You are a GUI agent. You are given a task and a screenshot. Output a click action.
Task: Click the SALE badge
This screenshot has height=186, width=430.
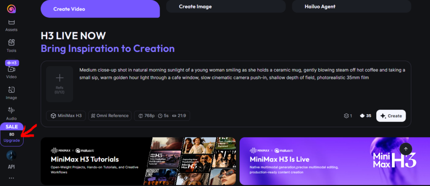click(11, 127)
